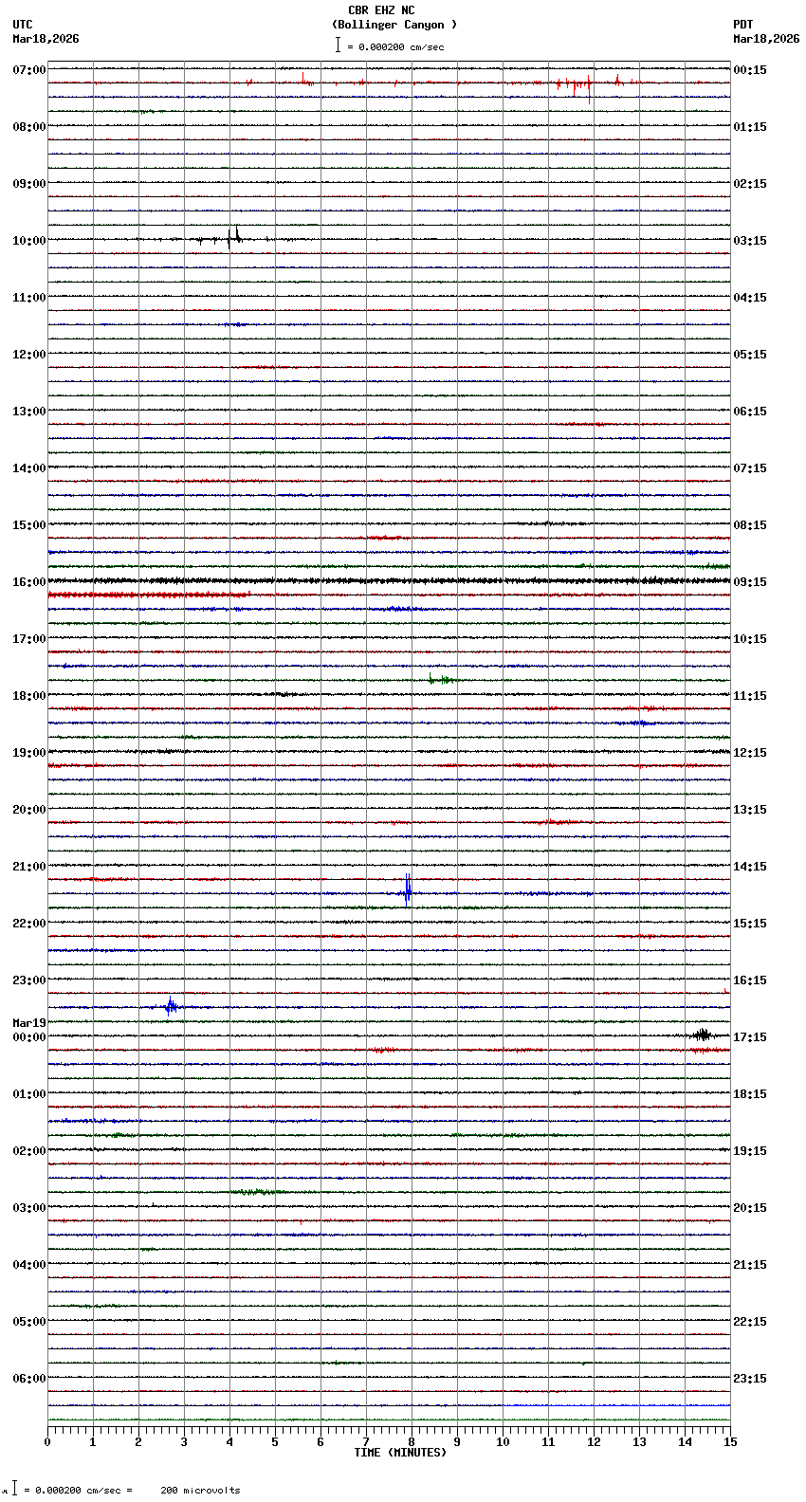Click the '09:15' PDT time label

[750, 582]
